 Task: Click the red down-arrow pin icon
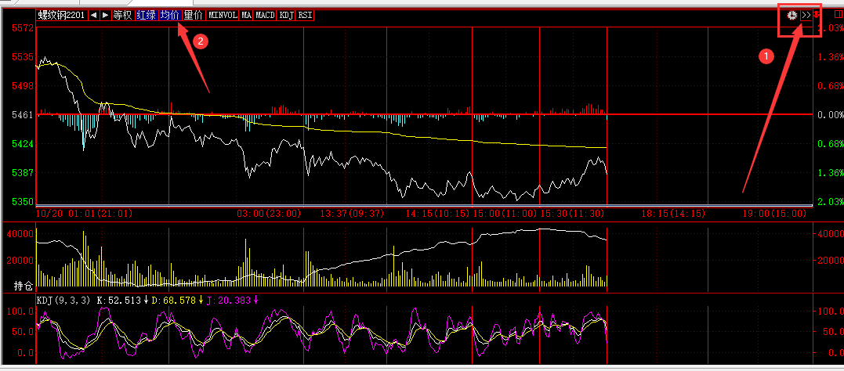[x=817, y=15]
